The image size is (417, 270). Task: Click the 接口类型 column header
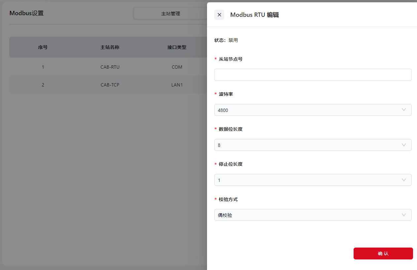(177, 47)
